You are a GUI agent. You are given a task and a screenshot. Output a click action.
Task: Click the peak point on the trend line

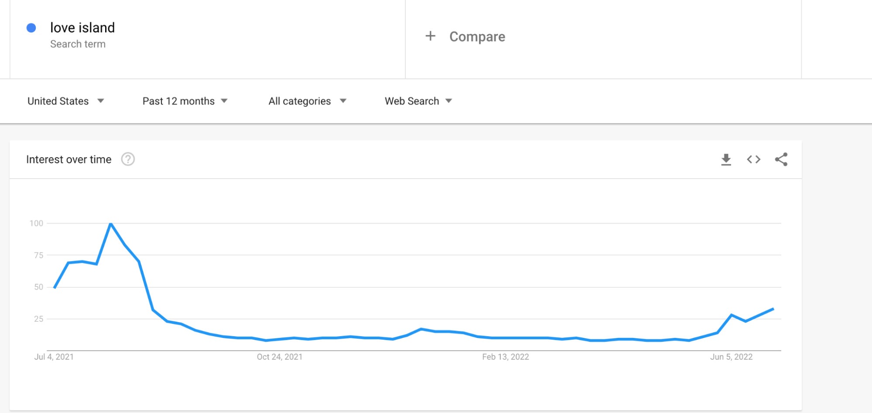coord(110,224)
